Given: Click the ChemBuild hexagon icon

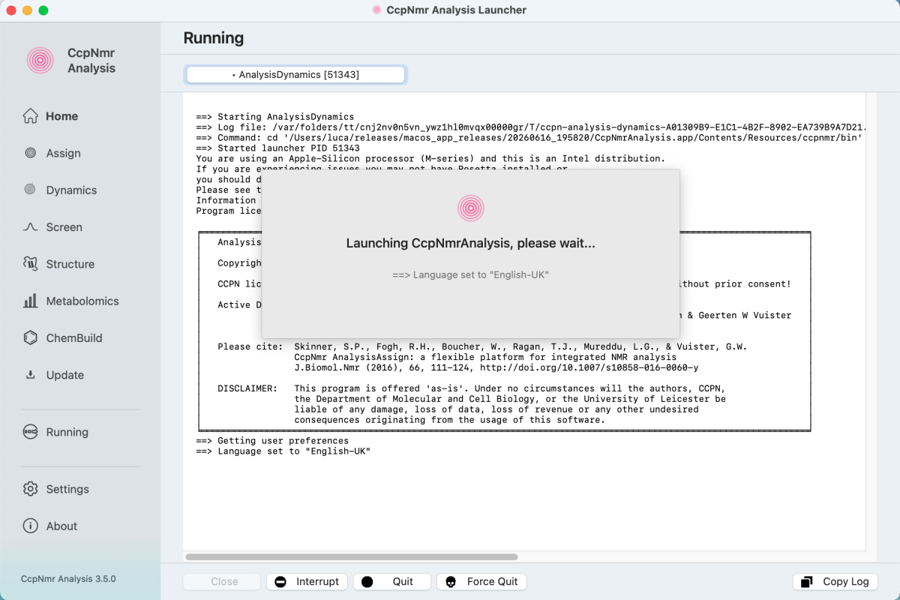Looking at the screenshot, I should coord(30,337).
